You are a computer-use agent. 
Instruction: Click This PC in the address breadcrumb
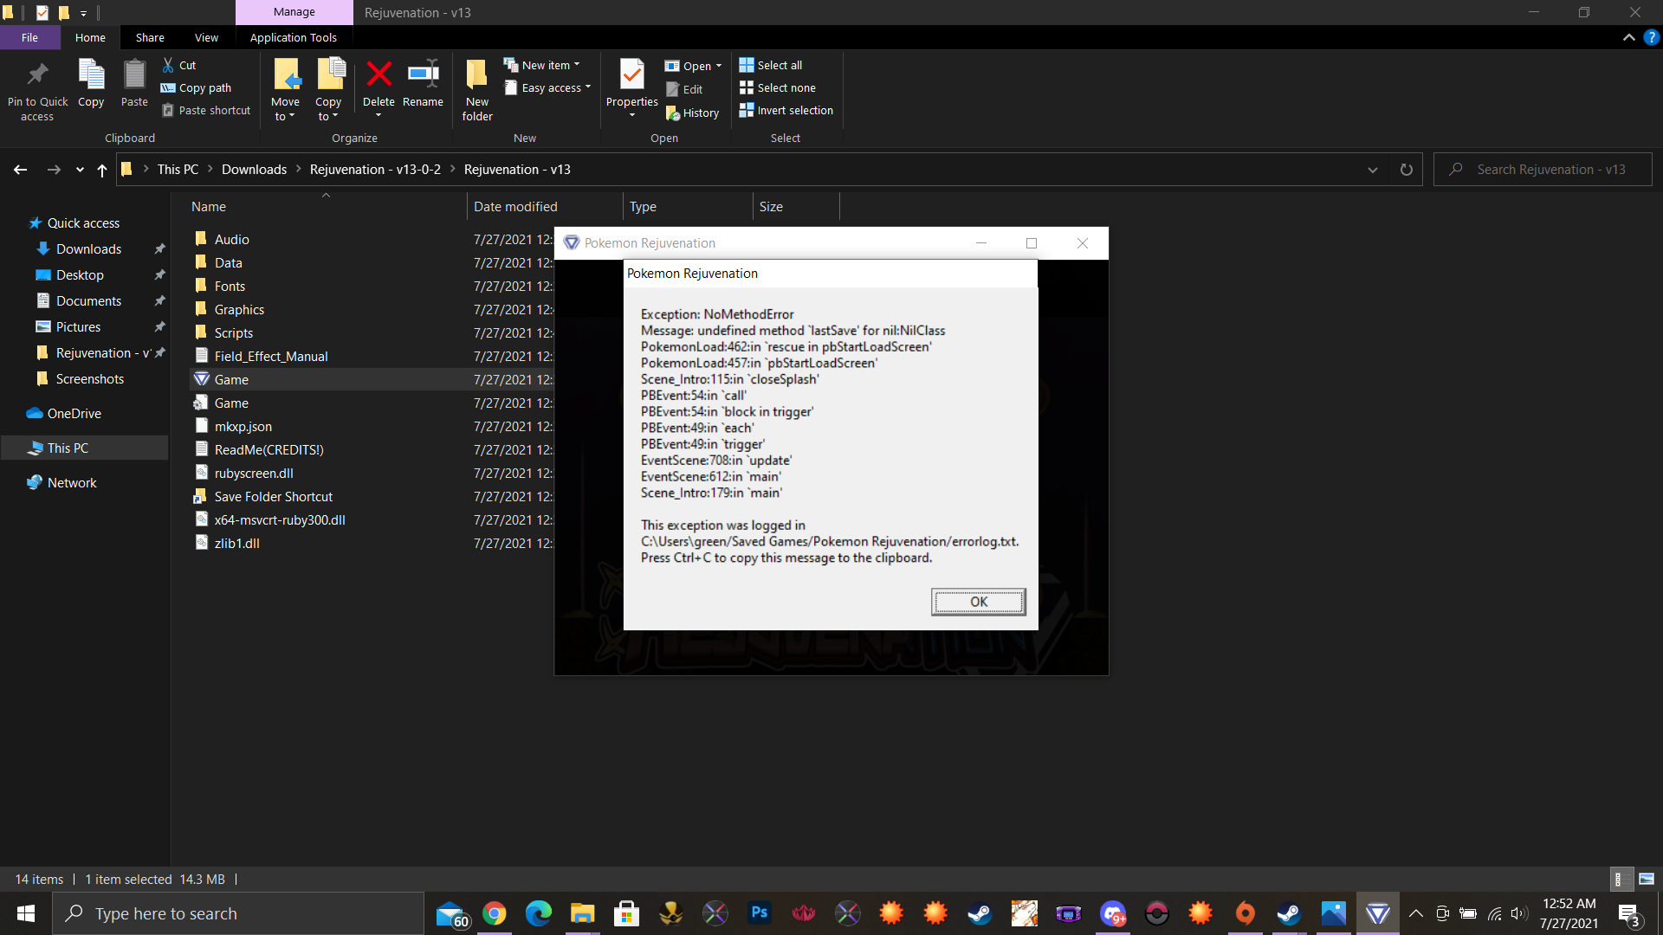click(x=178, y=169)
